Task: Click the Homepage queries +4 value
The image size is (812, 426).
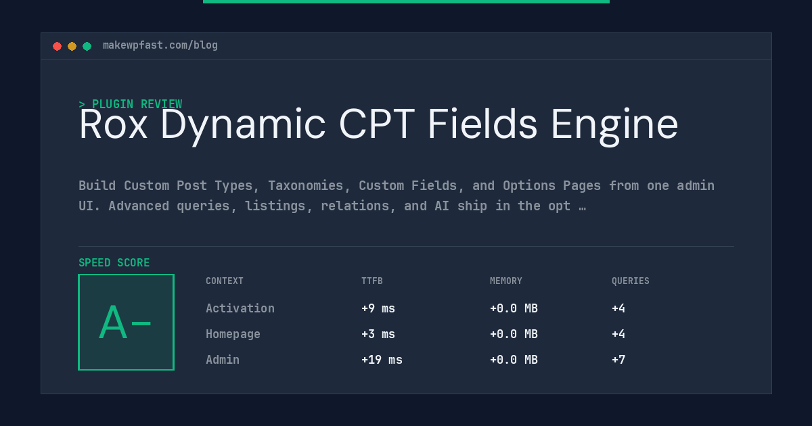Action: point(618,334)
